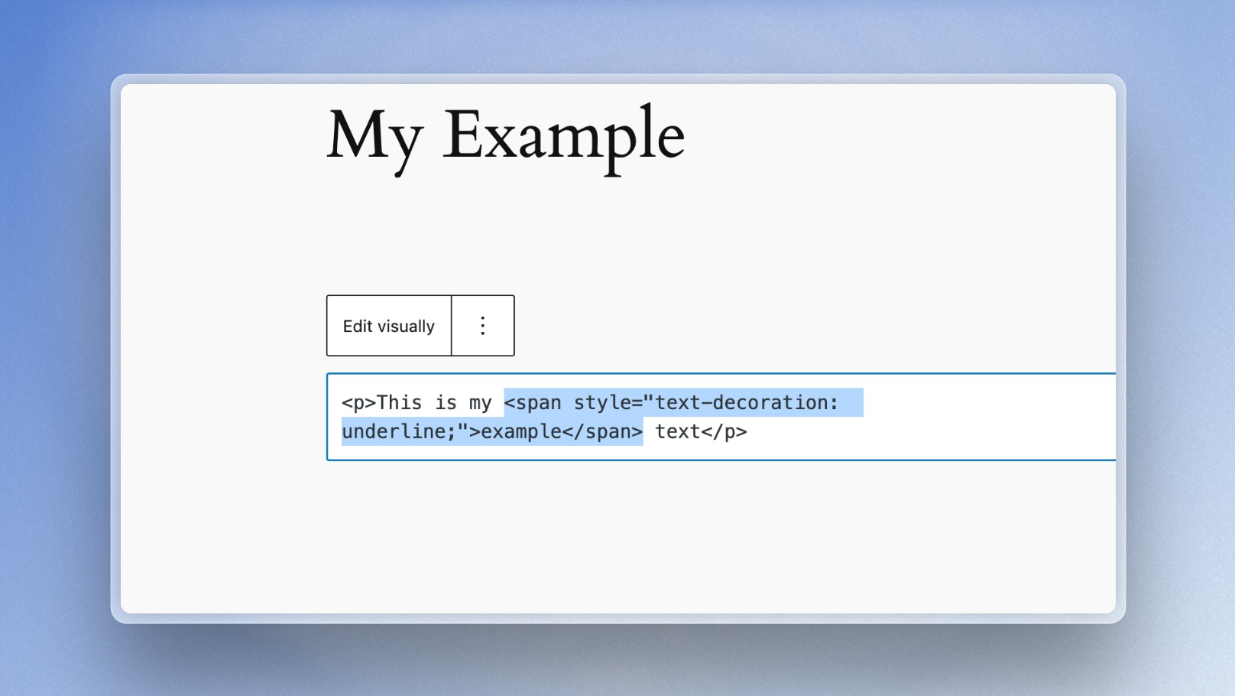Click the word My in page title
The image size is (1235, 696).
[374, 138]
